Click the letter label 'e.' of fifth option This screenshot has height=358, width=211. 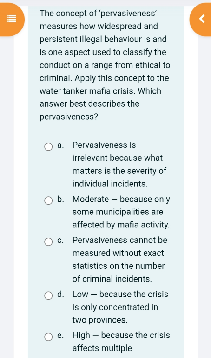(x=60, y=336)
